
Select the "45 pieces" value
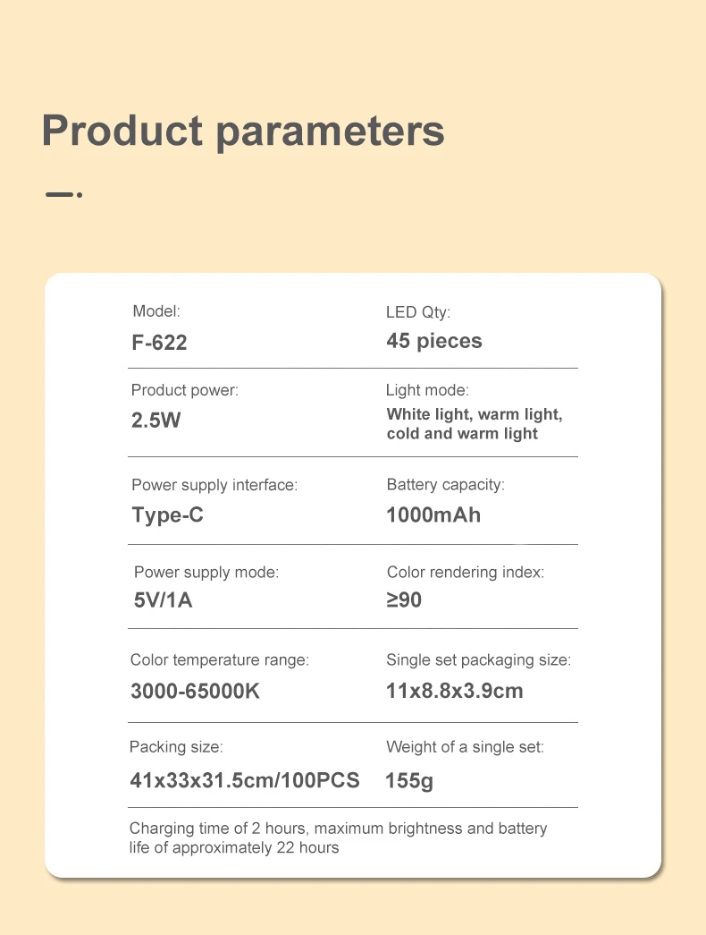(434, 341)
